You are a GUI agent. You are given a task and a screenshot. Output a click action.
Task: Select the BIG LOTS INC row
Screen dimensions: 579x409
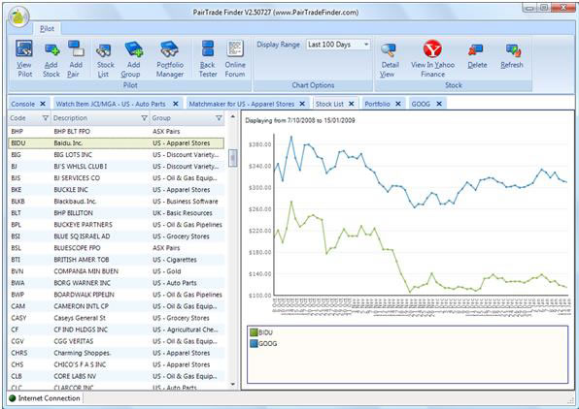click(116, 155)
